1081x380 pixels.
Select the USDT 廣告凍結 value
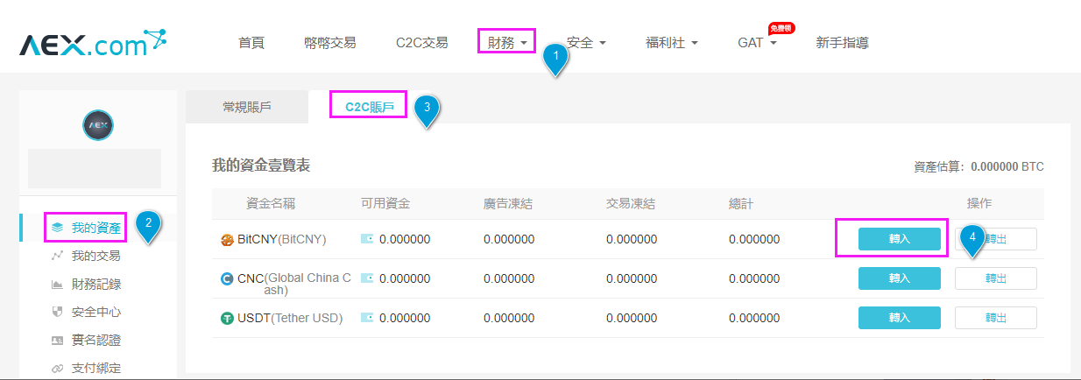tap(509, 318)
